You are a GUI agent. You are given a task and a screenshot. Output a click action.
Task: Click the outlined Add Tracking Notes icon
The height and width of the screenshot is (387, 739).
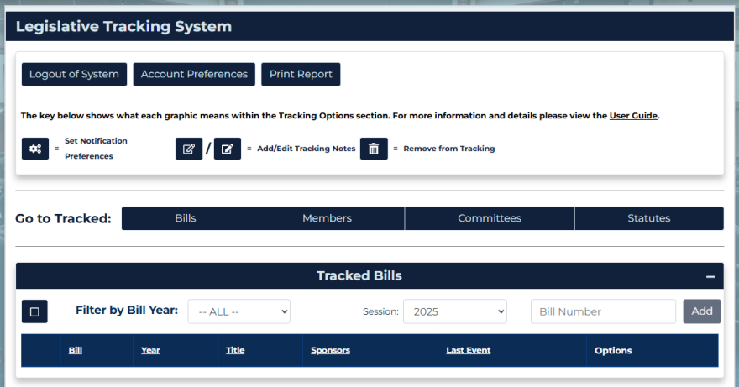[x=189, y=149]
